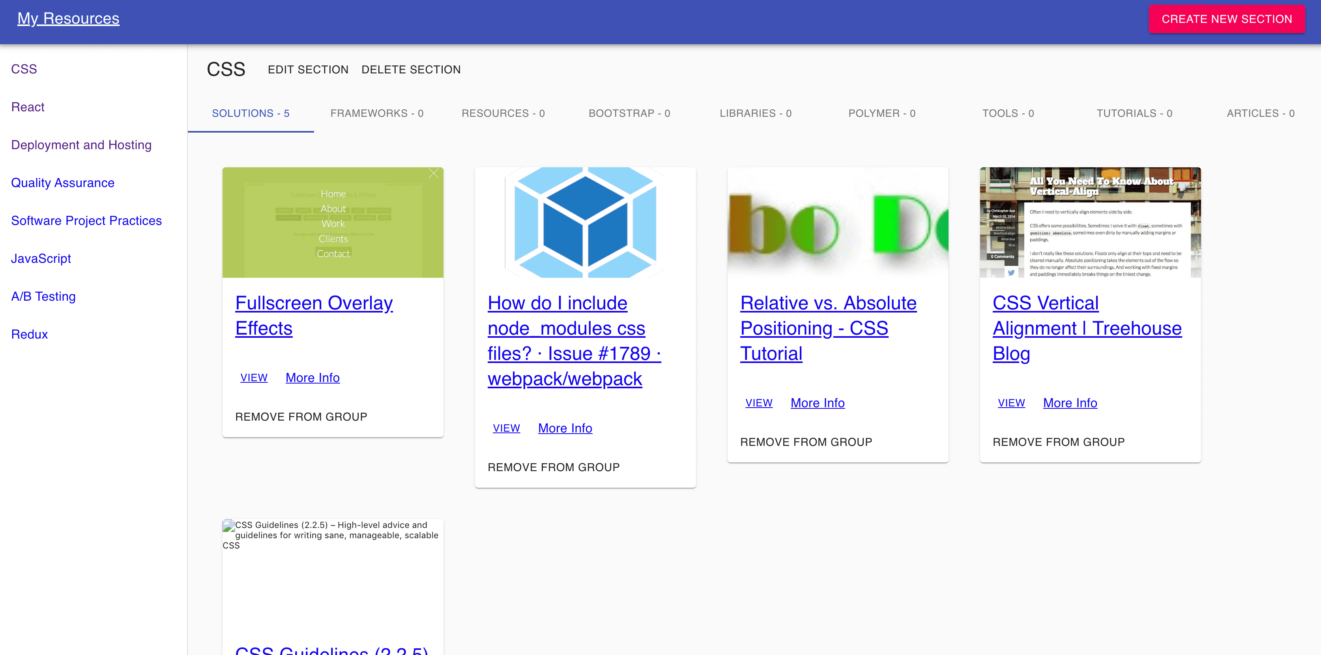Click the webpack cube logo image
Image resolution: width=1321 pixels, height=655 pixels.
pyautogui.click(x=585, y=222)
